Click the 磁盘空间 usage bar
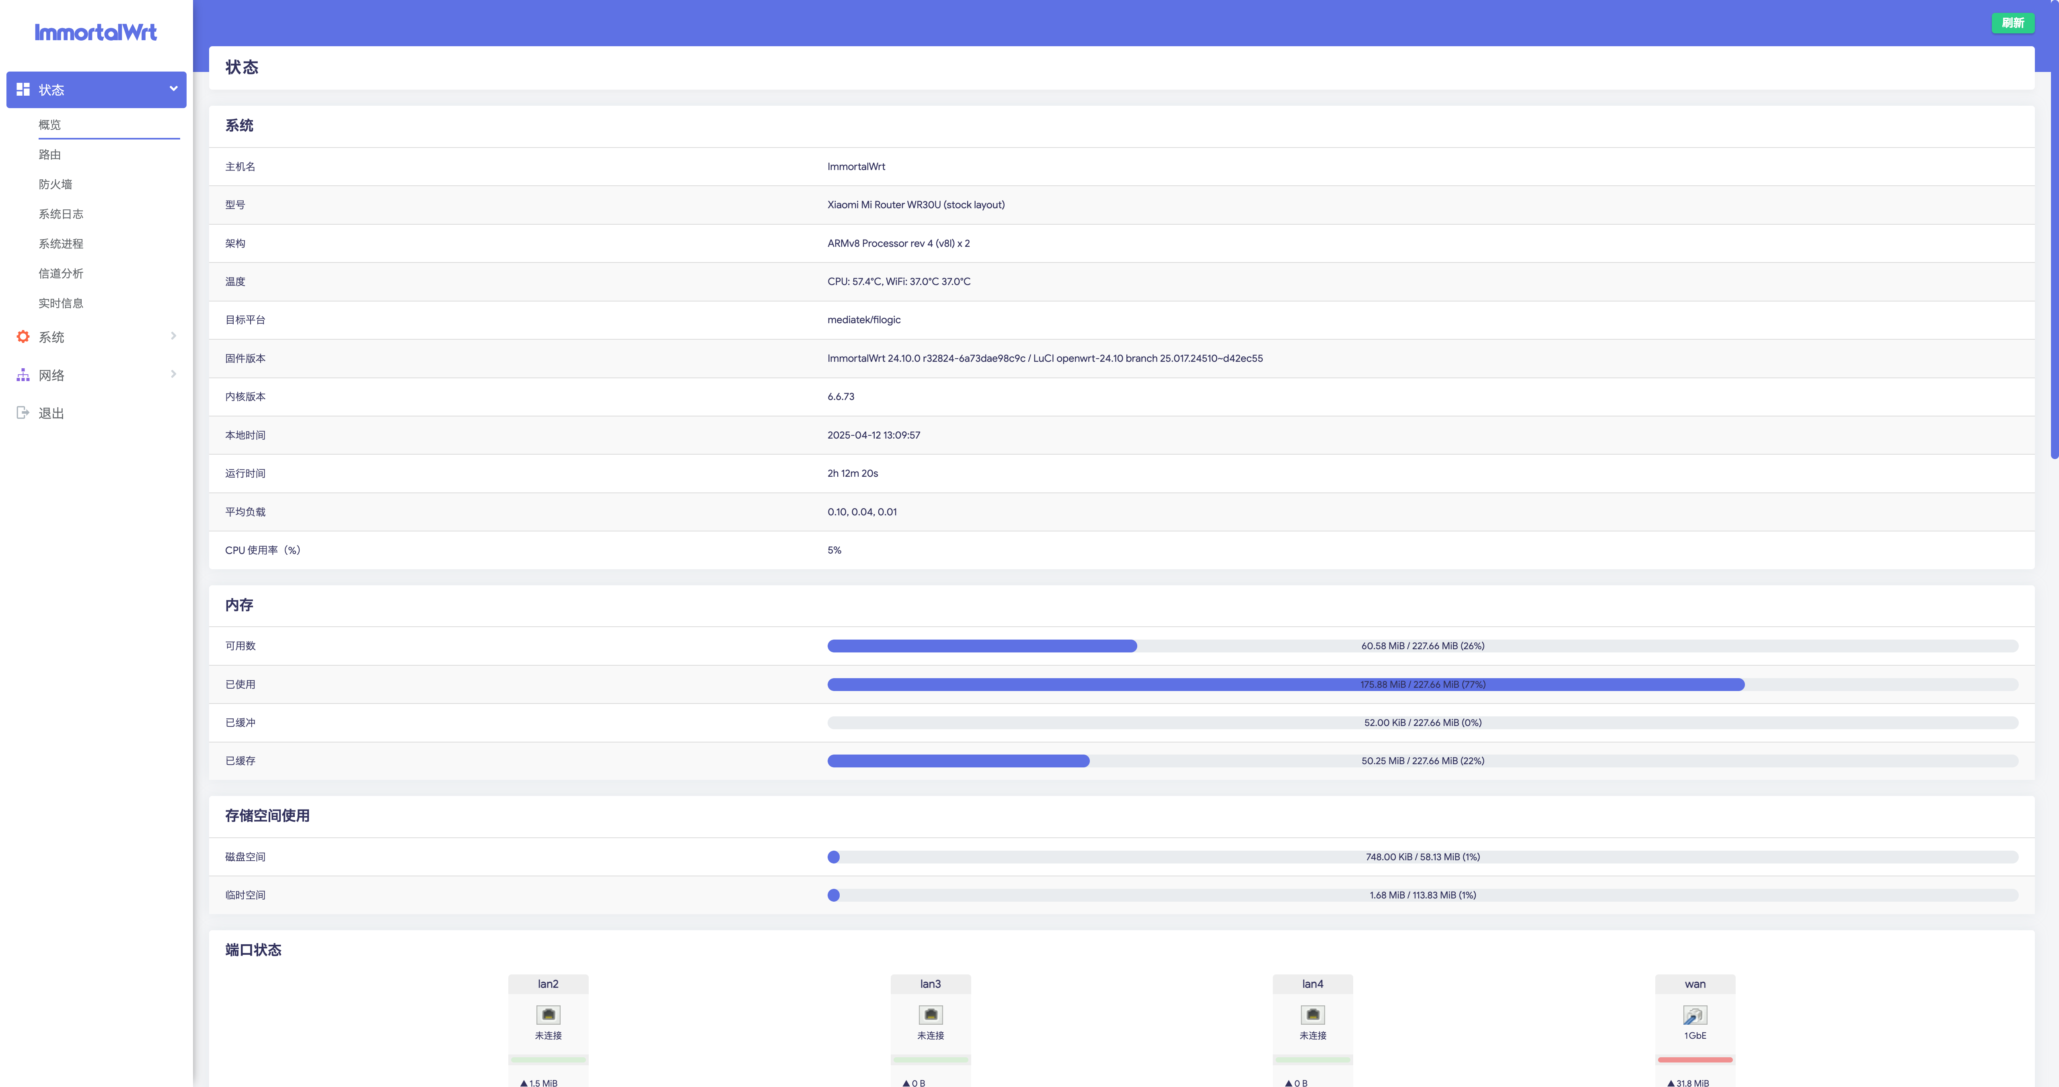The width and height of the screenshot is (2059, 1087). 1422,857
